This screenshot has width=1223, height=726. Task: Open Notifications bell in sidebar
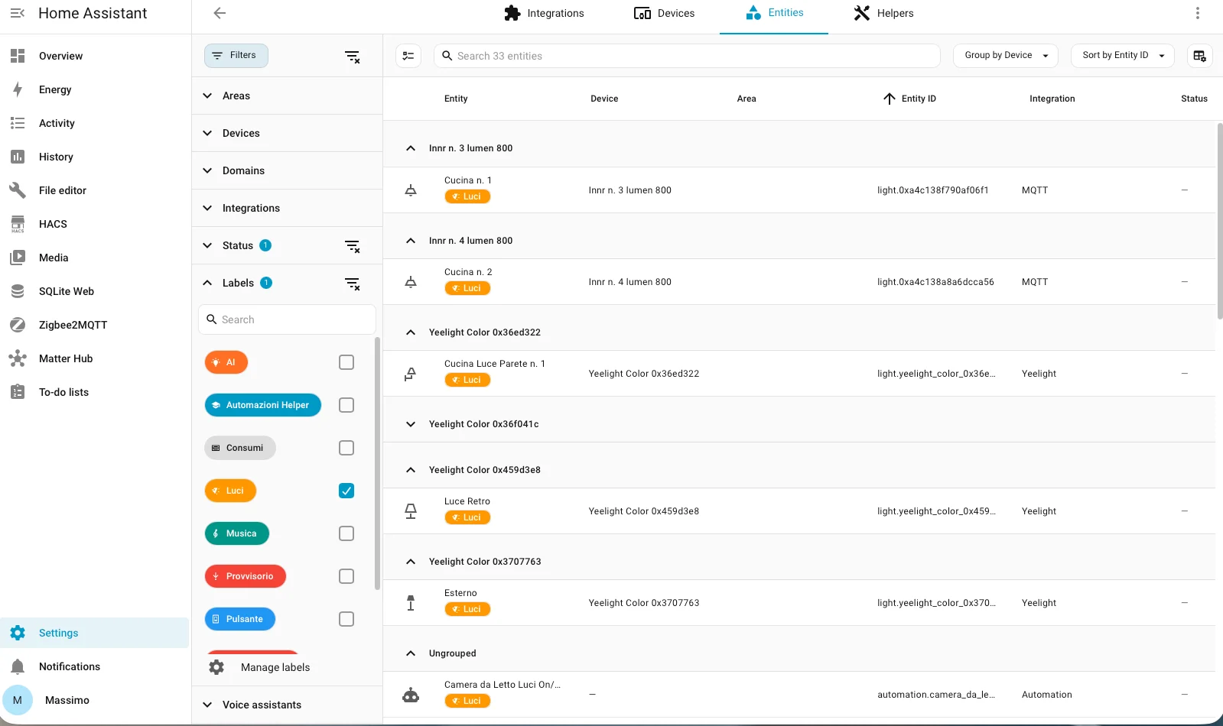pyautogui.click(x=18, y=666)
